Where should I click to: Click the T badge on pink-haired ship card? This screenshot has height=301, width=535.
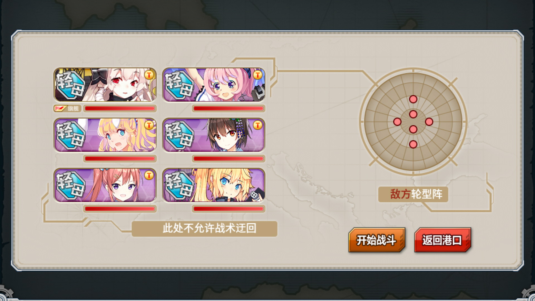(258, 75)
